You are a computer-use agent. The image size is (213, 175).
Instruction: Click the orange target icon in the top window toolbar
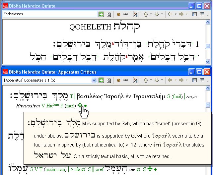pyautogui.click(x=118, y=14)
